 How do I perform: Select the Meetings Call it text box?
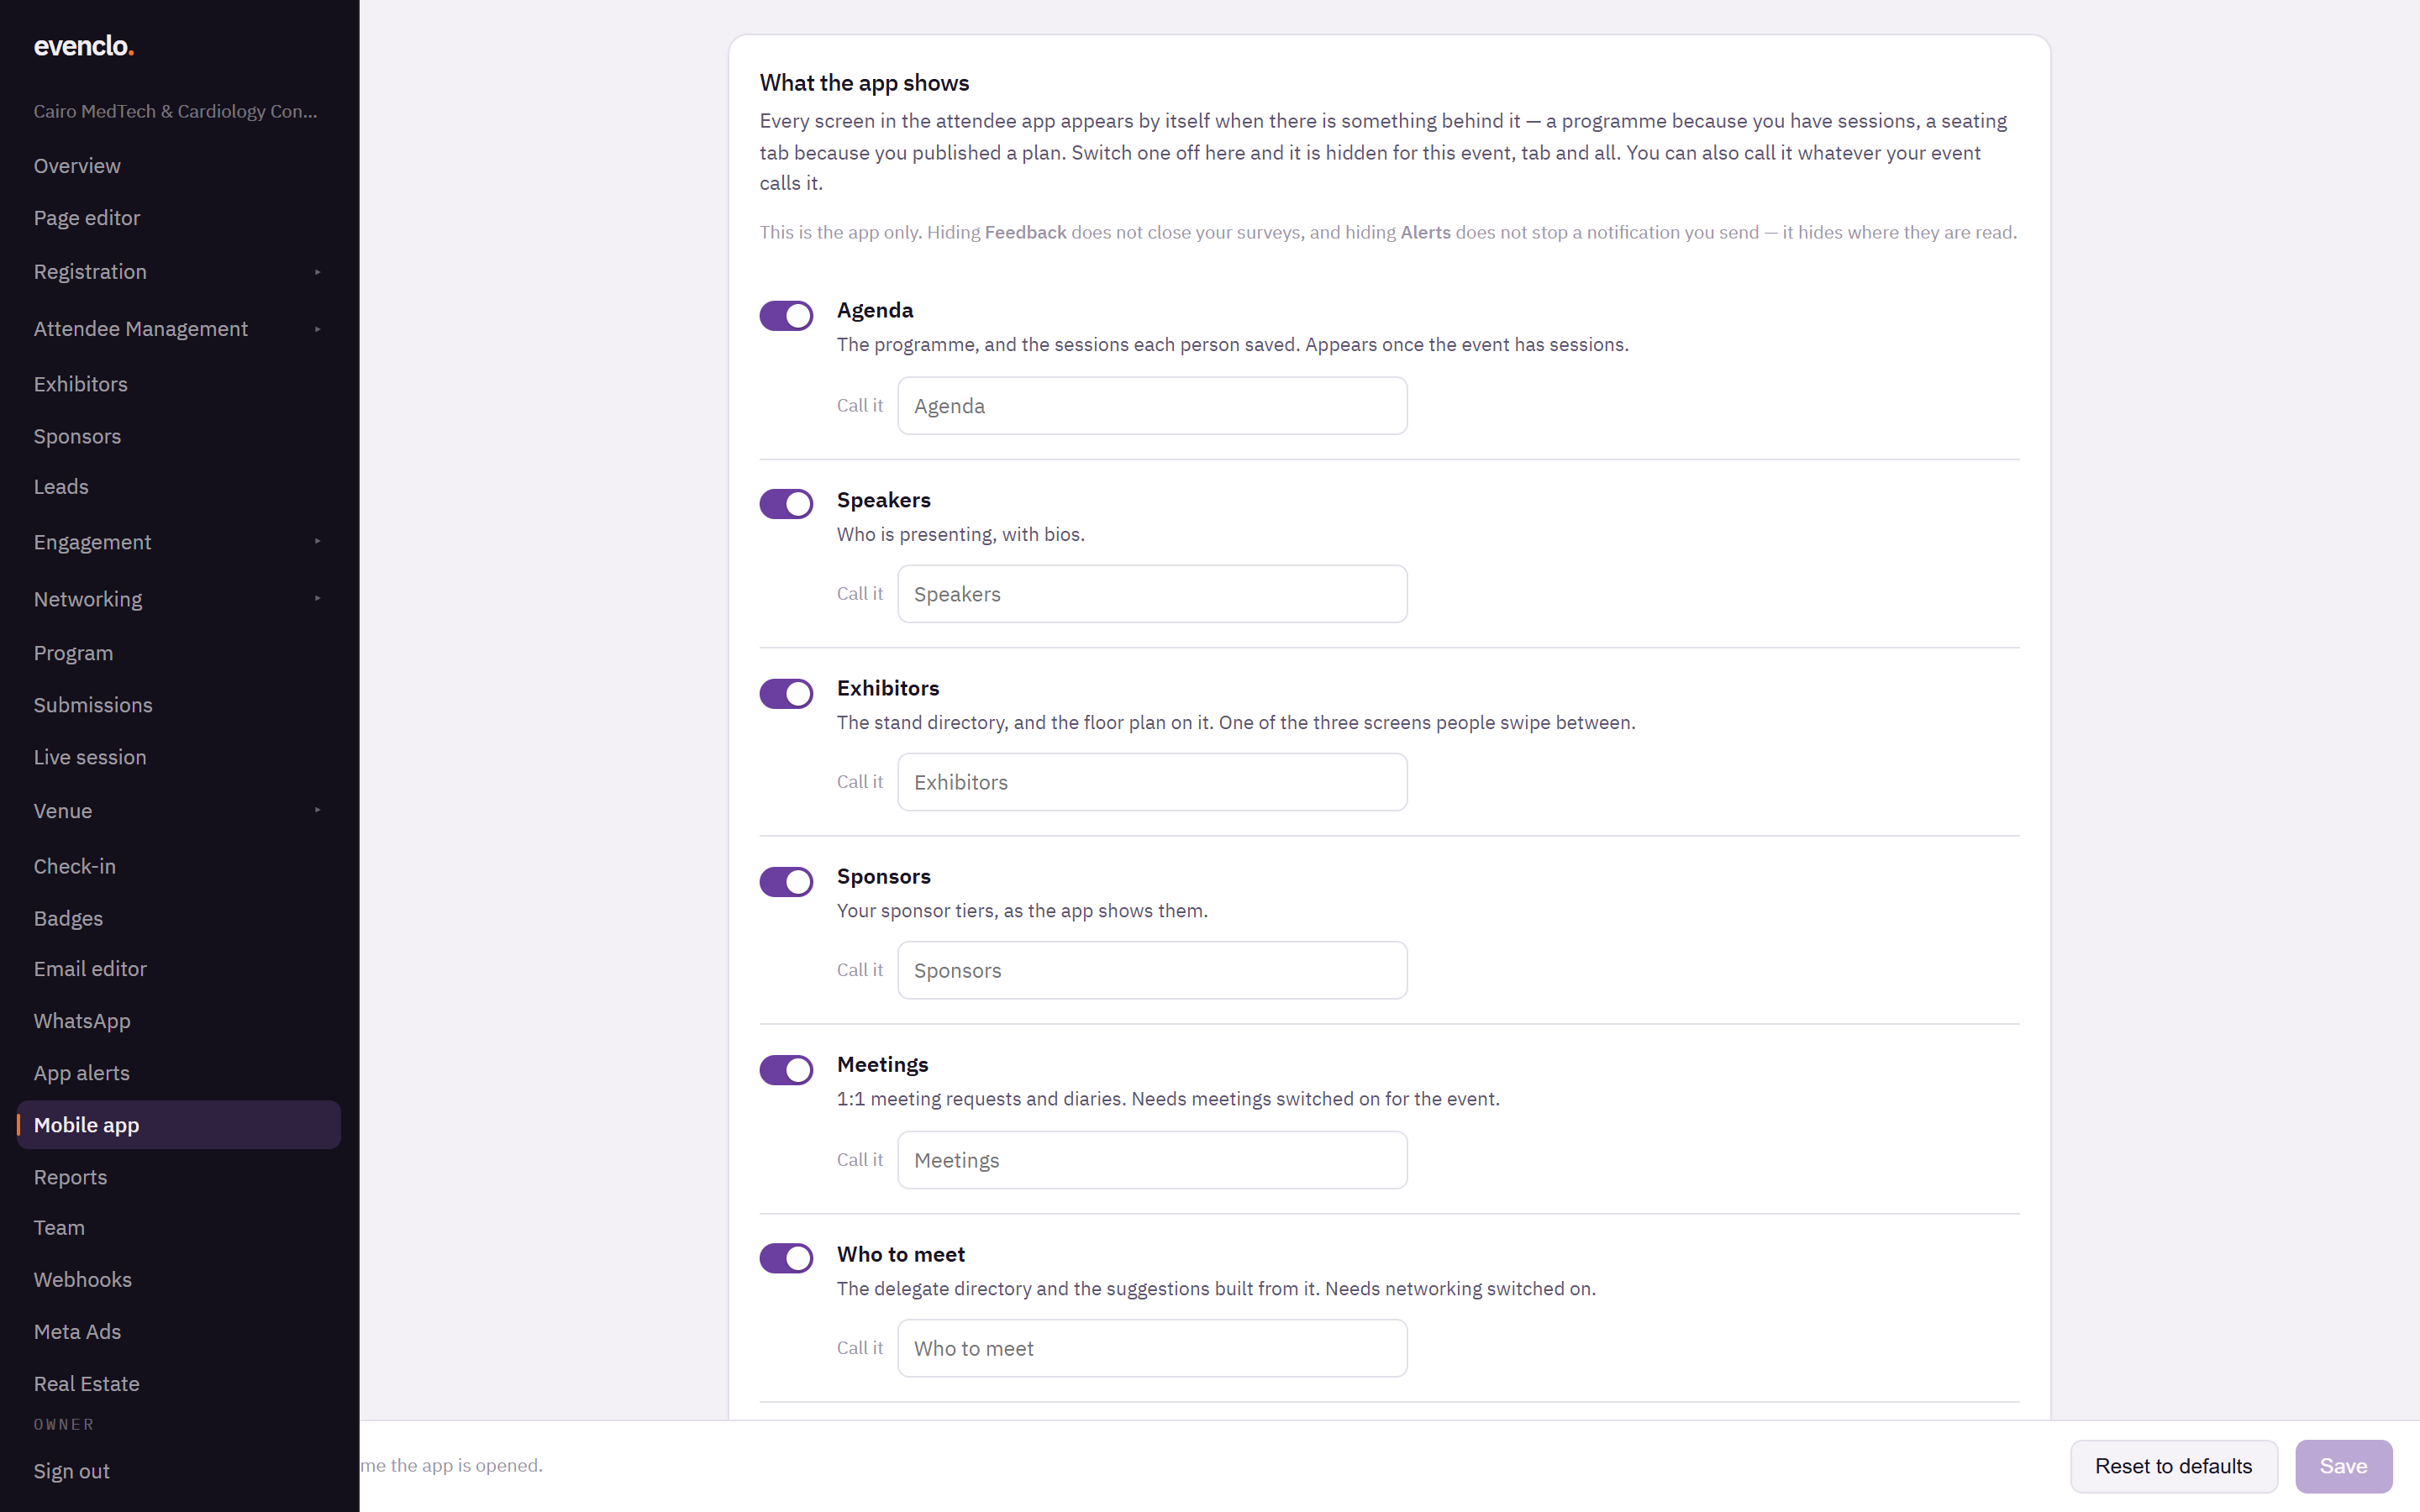1152,1160
